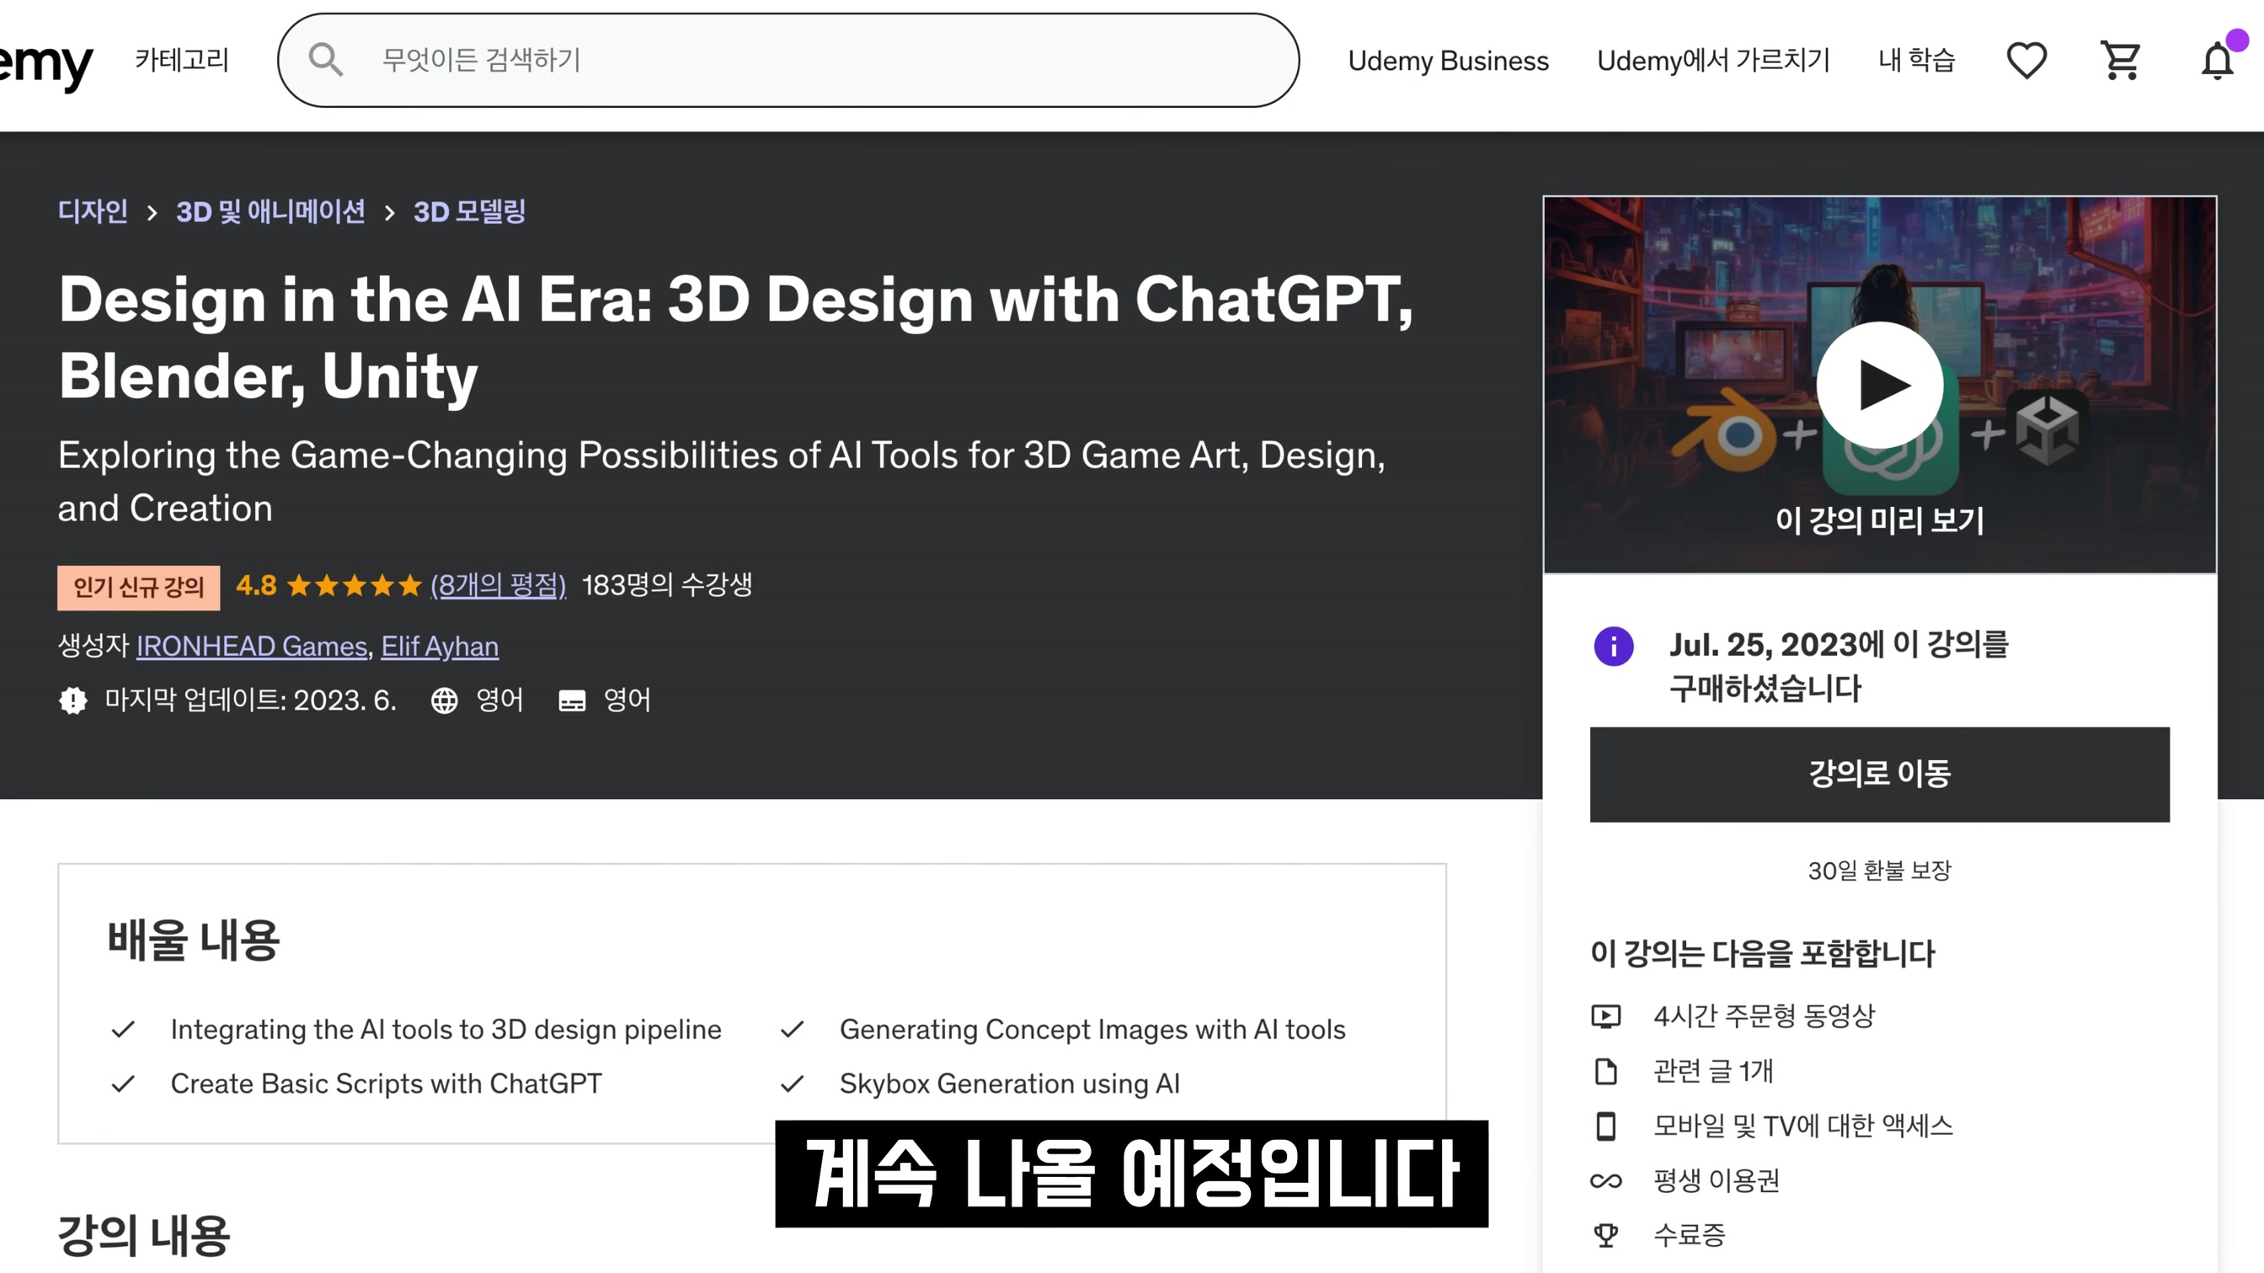Click checkmark beside Create Basic Scripts
The width and height of the screenshot is (2264, 1273).
pos(123,1084)
